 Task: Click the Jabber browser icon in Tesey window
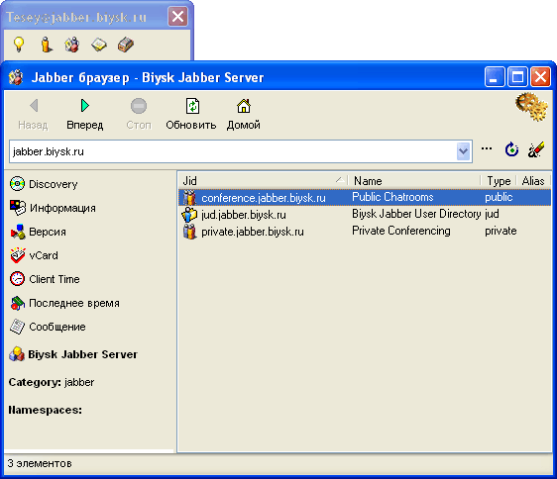coord(71,45)
